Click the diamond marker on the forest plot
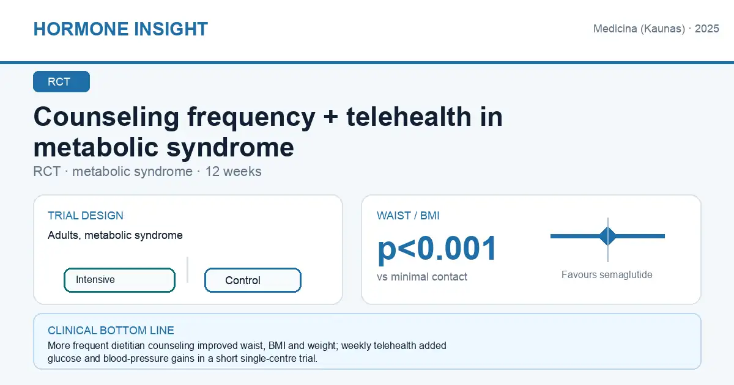This screenshot has height=385, width=734. (x=608, y=236)
